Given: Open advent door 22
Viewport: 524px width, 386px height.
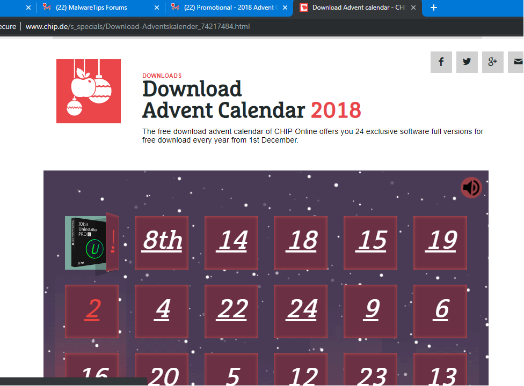Looking at the screenshot, I should pos(231,311).
